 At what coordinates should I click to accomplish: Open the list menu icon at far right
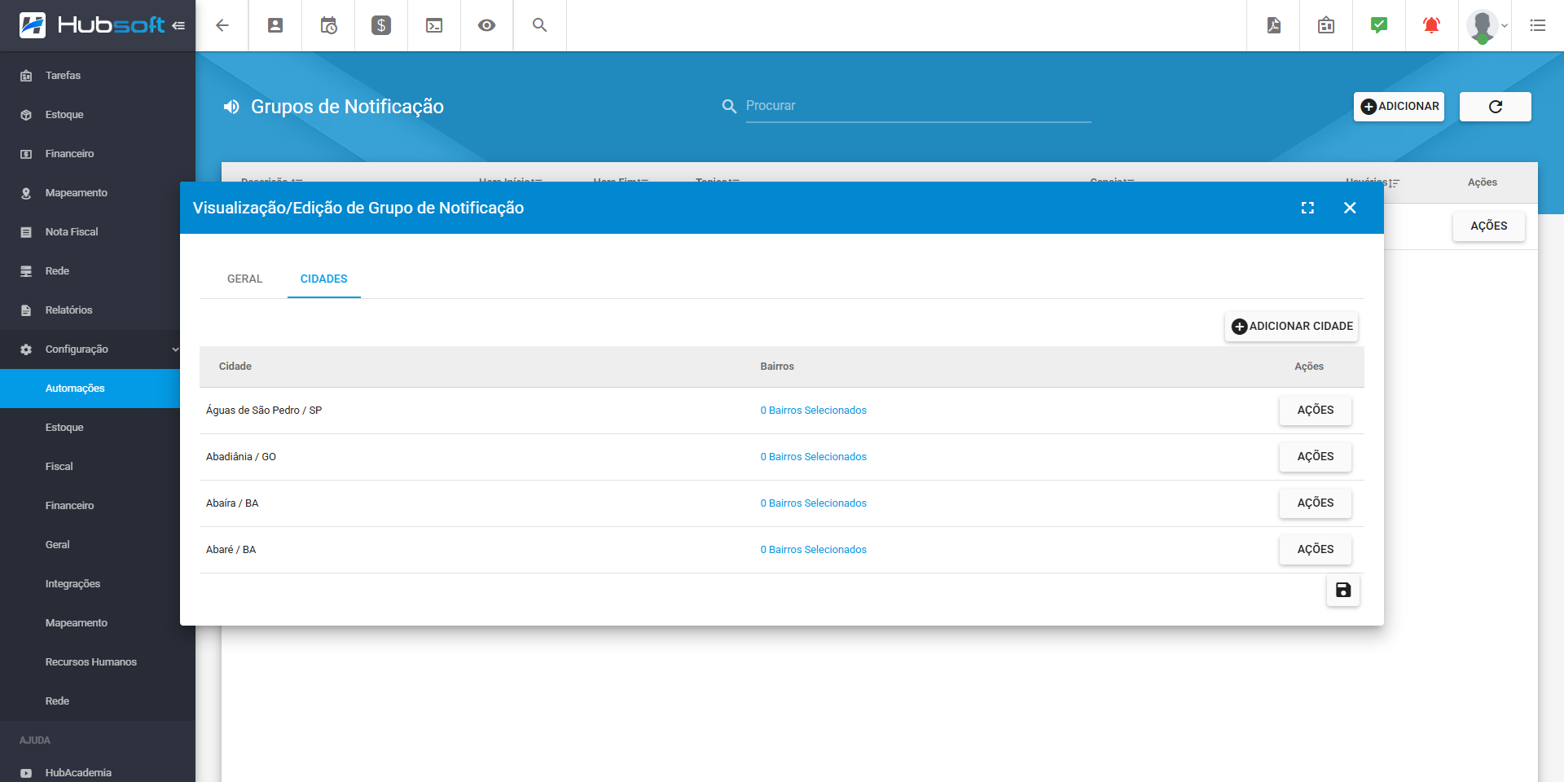[1538, 25]
